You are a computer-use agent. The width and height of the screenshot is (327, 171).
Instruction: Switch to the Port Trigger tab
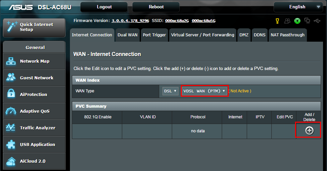pyautogui.click(x=154, y=35)
